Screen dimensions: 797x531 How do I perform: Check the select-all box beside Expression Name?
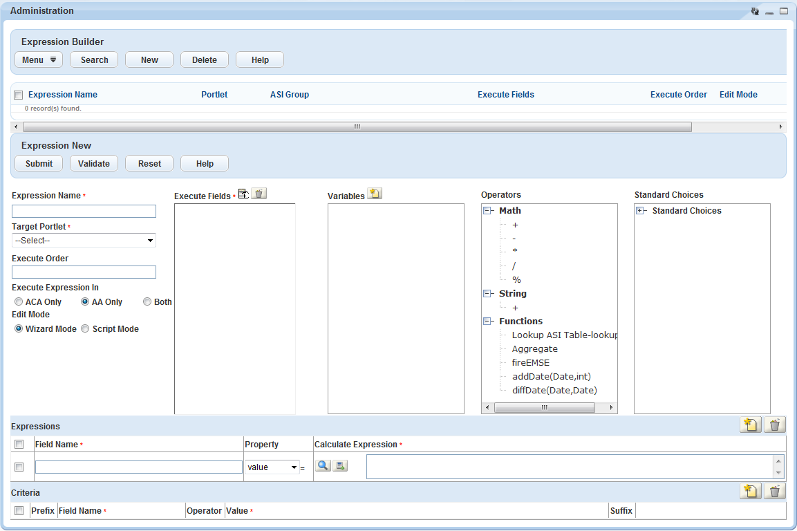pyautogui.click(x=19, y=95)
